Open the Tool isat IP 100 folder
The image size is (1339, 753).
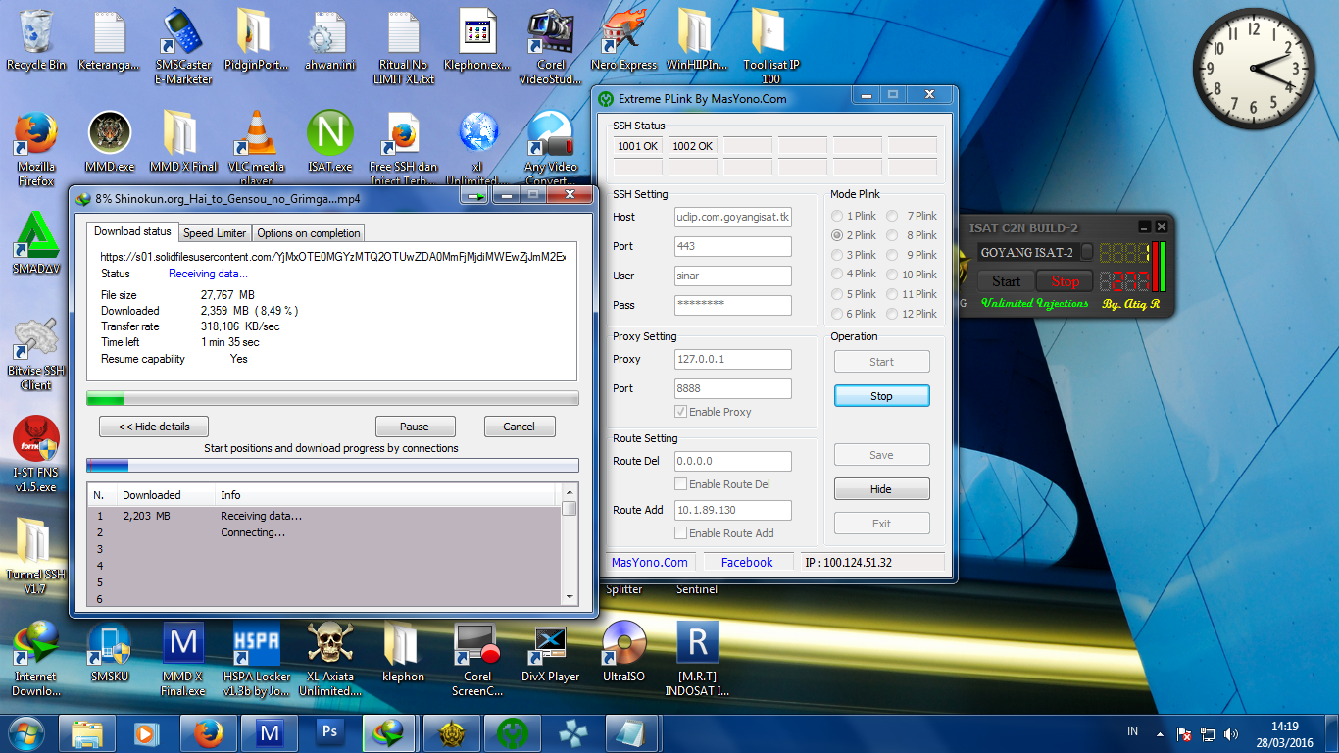pos(771,46)
